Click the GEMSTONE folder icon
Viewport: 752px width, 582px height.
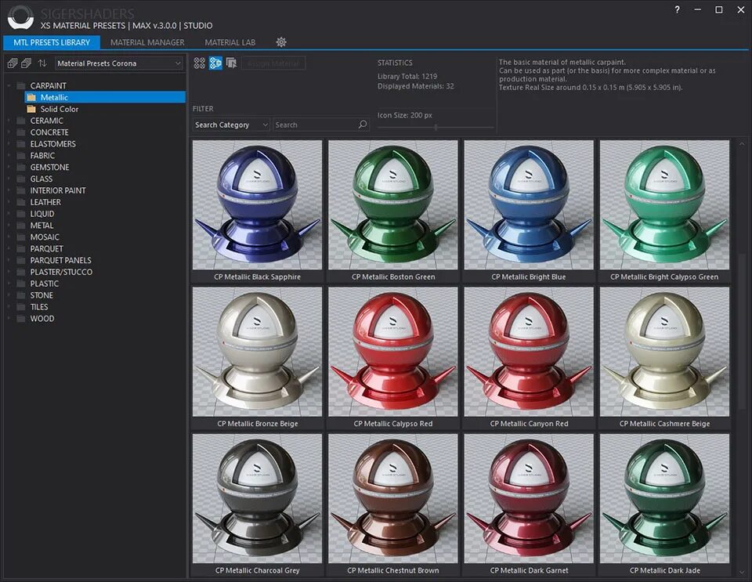click(21, 168)
